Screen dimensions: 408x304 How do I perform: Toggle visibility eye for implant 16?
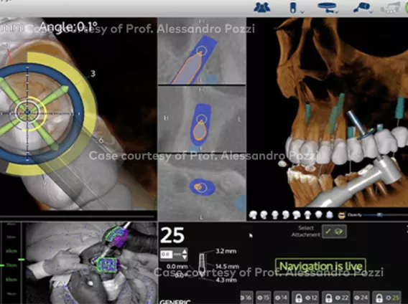click(x=243, y=298)
